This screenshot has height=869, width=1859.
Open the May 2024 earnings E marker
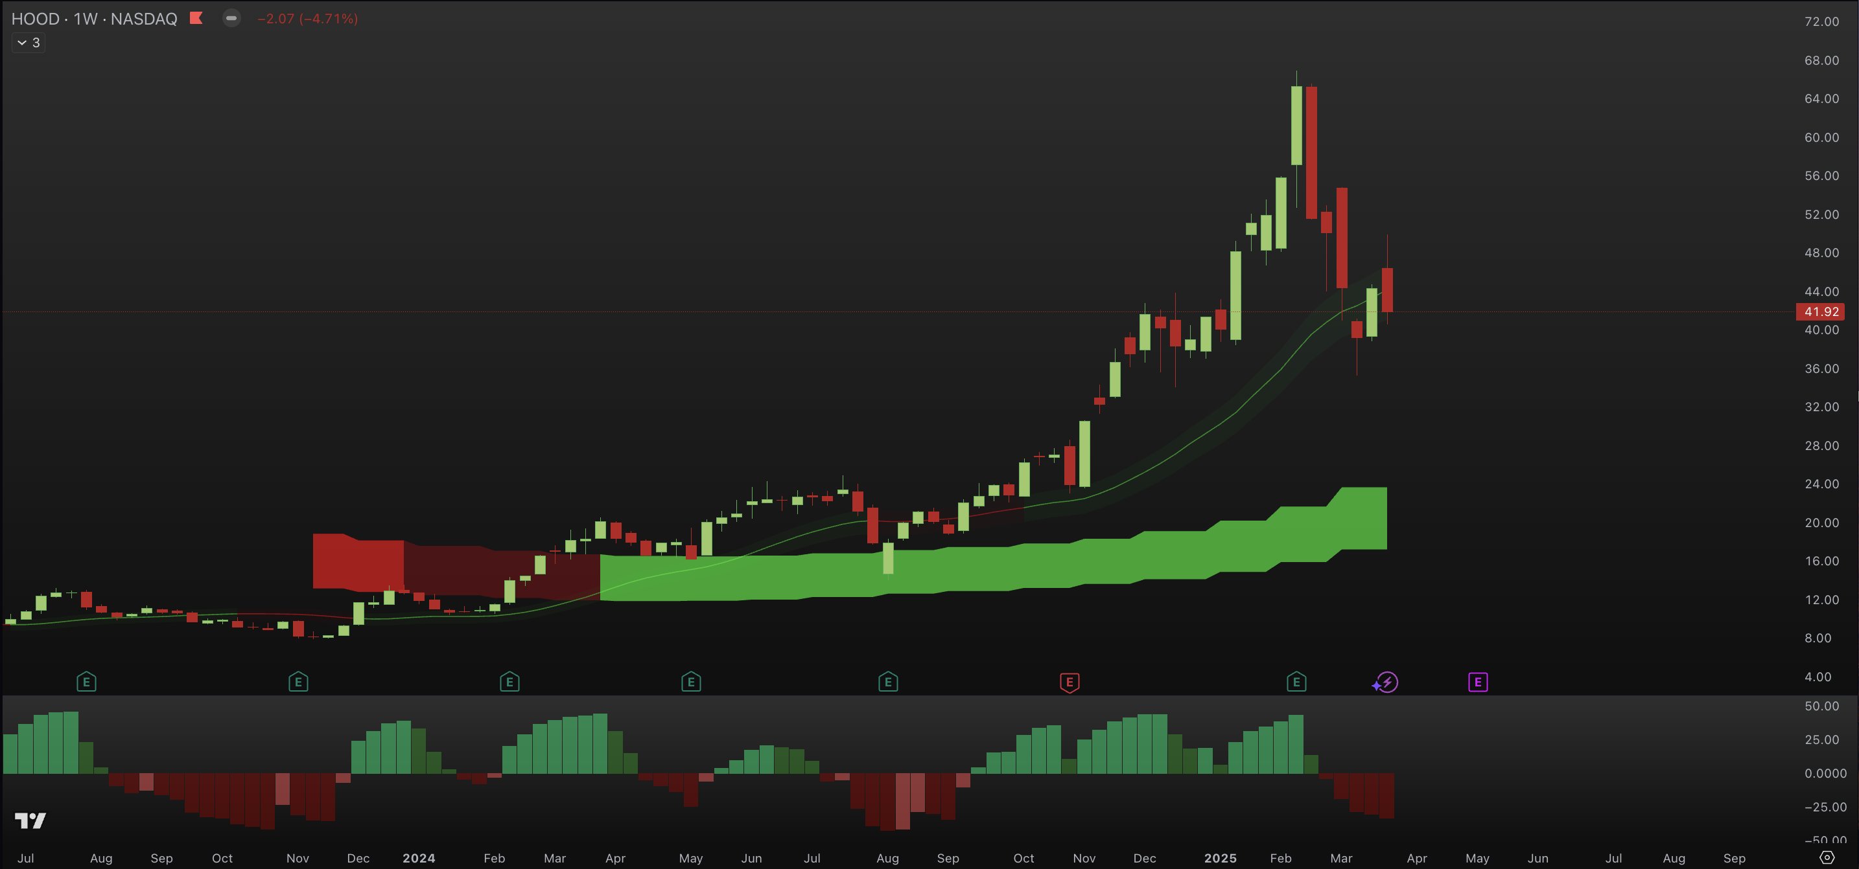click(690, 681)
